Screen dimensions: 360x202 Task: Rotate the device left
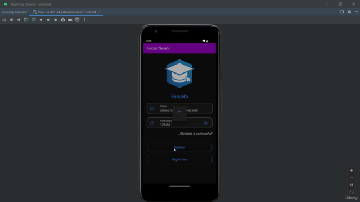pyautogui.click(x=26, y=20)
